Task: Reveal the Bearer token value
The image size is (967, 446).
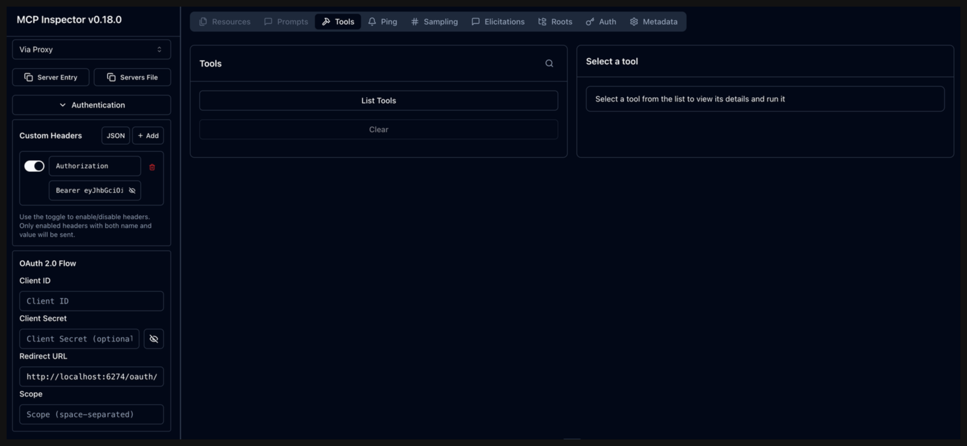Action: click(132, 191)
